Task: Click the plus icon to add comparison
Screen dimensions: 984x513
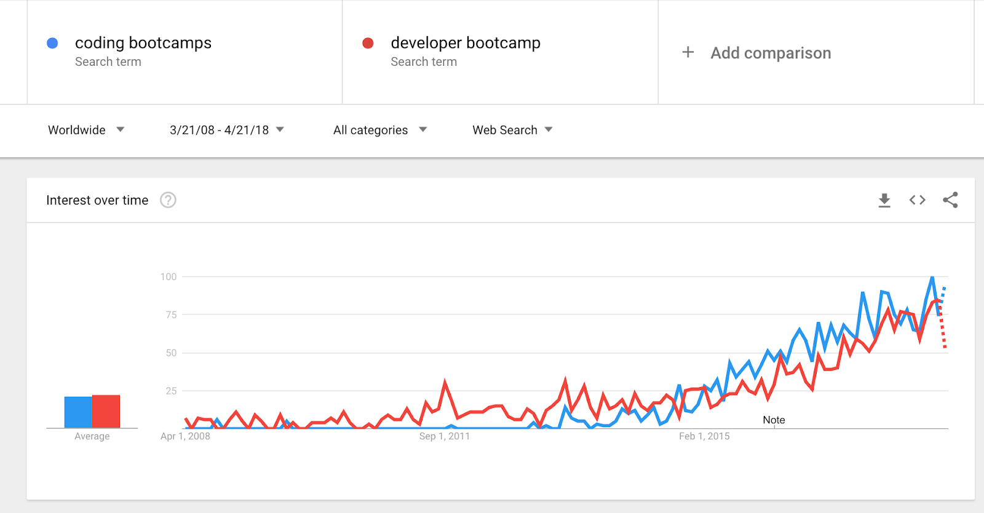Action: 688,53
